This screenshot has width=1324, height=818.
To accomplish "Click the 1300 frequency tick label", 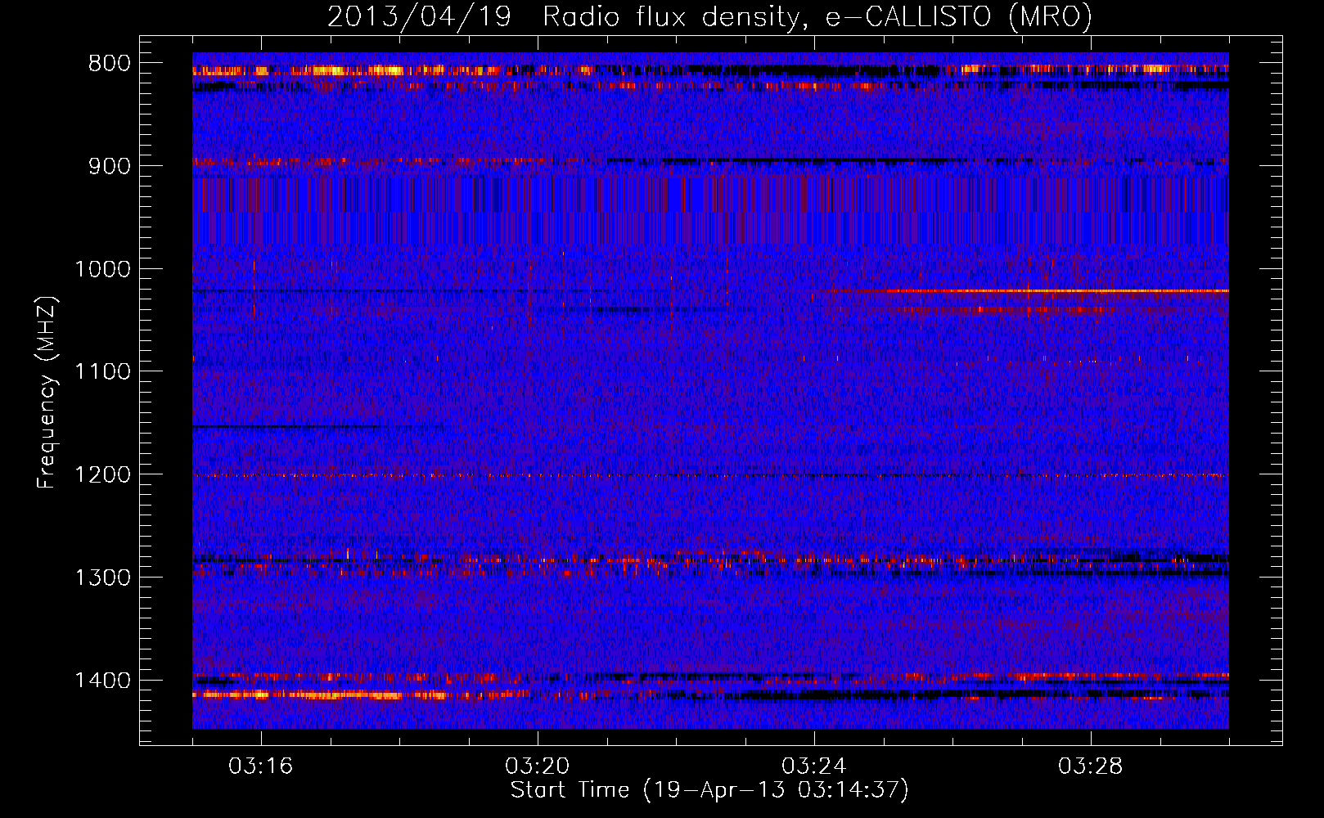I will 102,578.
